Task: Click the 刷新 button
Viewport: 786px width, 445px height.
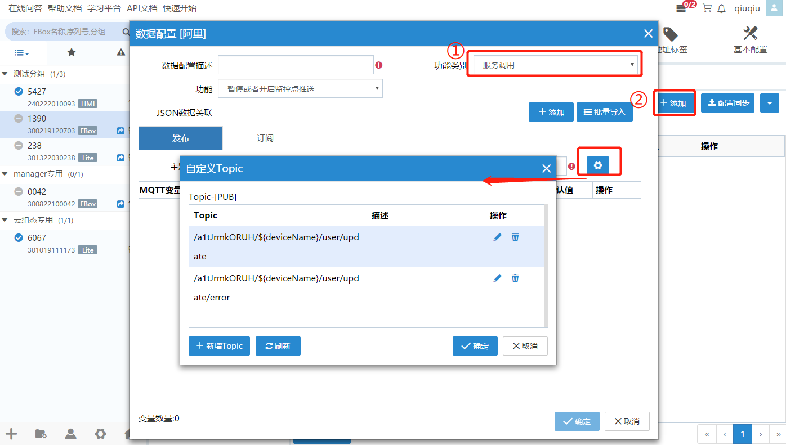Action: (x=278, y=346)
